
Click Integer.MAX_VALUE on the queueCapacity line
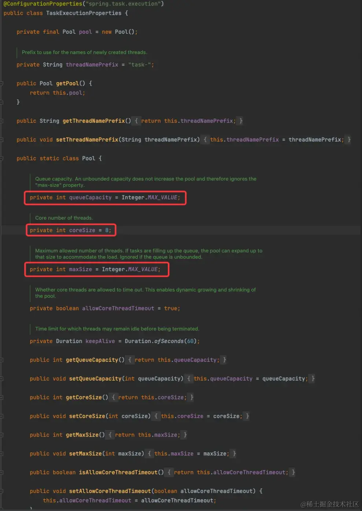[x=149, y=198]
